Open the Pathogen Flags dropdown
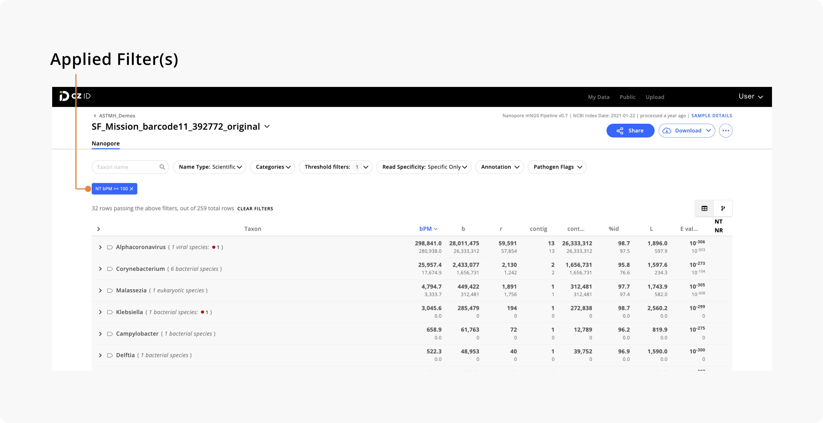The image size is (823, 423). click(557, 167)
